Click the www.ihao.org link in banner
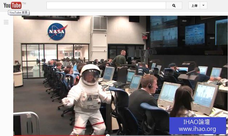The image size is (228, 136). point(197,129)
